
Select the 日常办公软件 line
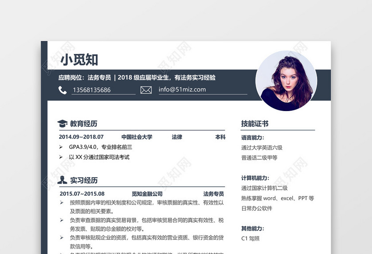(257, 208)
